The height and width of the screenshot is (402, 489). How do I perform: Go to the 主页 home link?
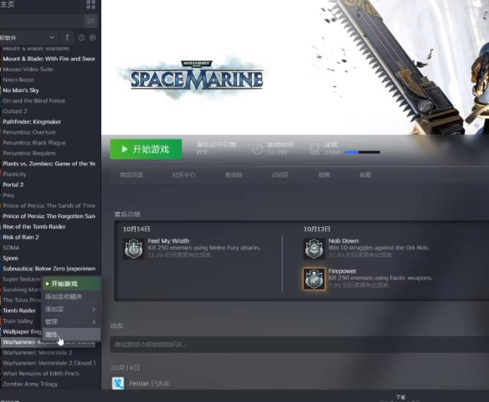(x=8, y=4)
